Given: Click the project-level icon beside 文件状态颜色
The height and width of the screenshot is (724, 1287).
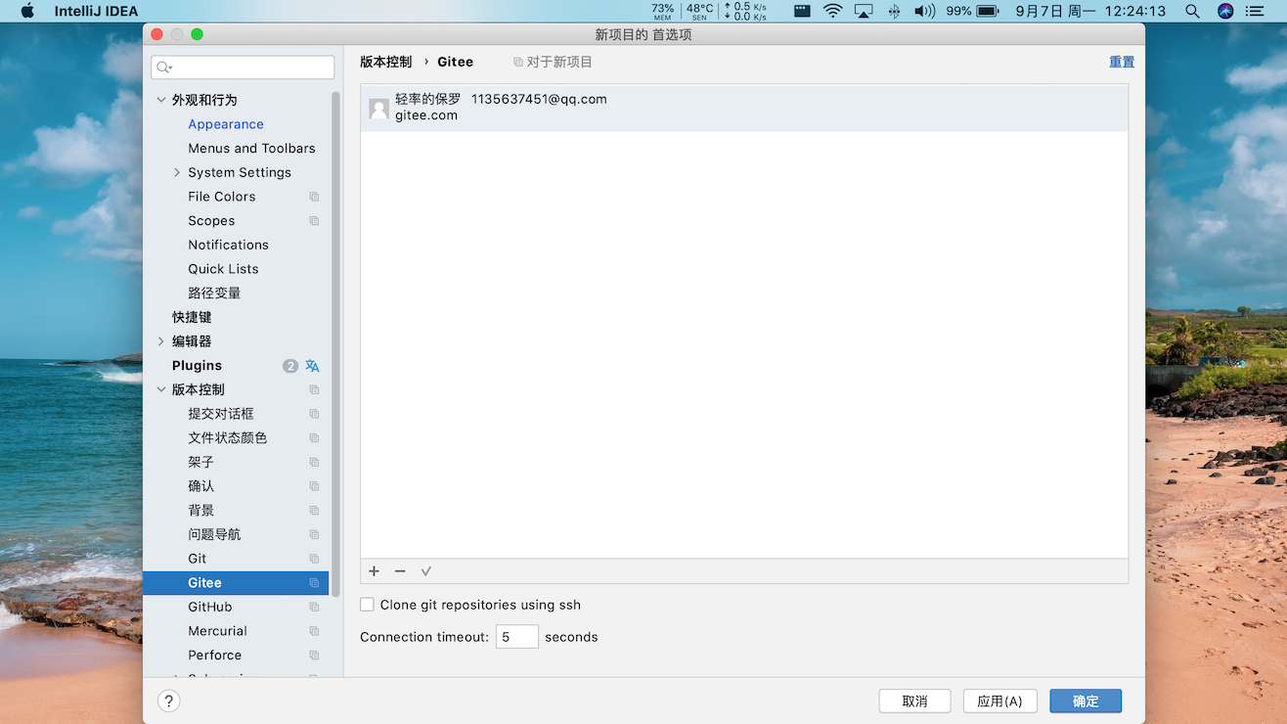Looking at the screenshot, I should [314, 438].
